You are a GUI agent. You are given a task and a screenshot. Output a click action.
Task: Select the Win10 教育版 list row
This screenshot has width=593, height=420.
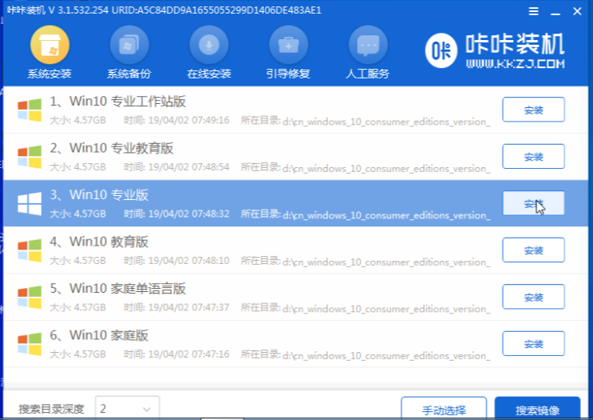(240, 250)
